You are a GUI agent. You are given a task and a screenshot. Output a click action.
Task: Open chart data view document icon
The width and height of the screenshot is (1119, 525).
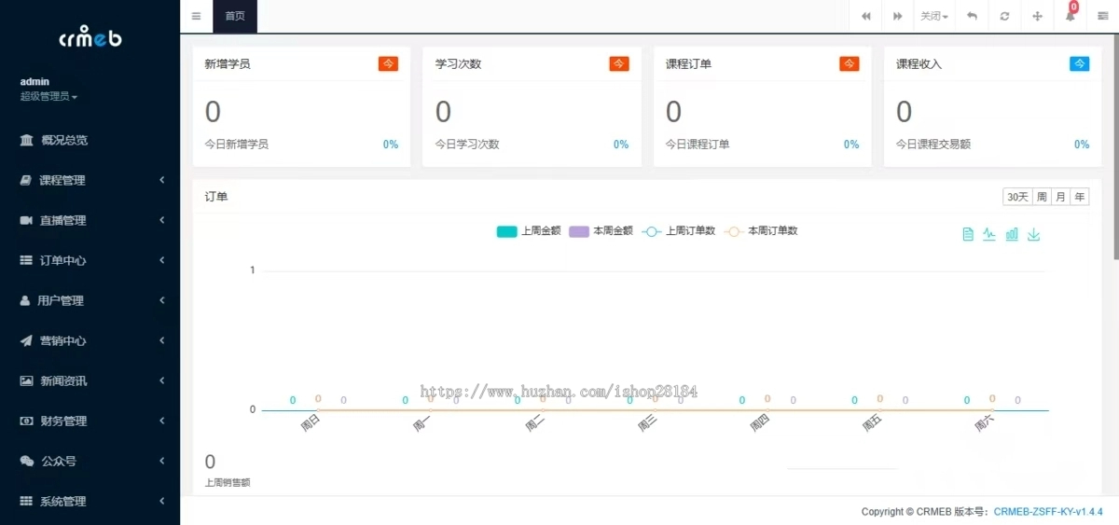click(x=968, y=234)
